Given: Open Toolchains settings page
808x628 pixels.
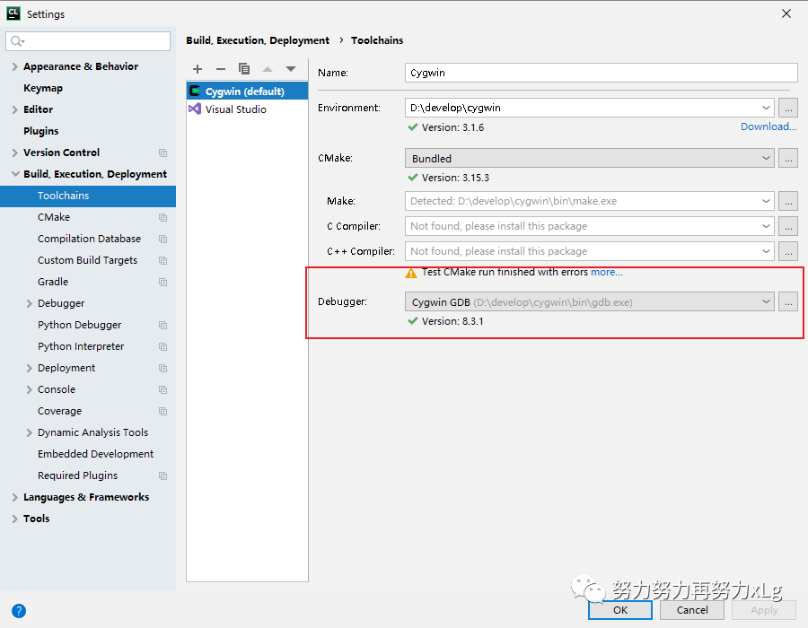Looking at the screenshot, I should tap(88, 196).
